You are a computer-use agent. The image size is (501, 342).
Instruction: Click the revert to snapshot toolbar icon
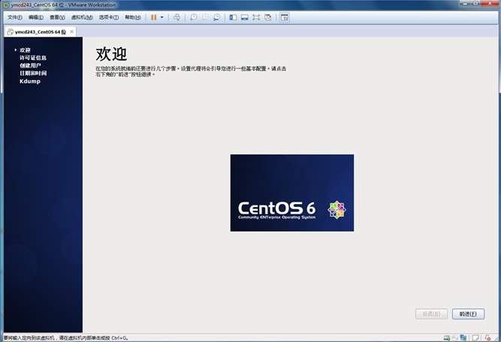click(205, 17)
